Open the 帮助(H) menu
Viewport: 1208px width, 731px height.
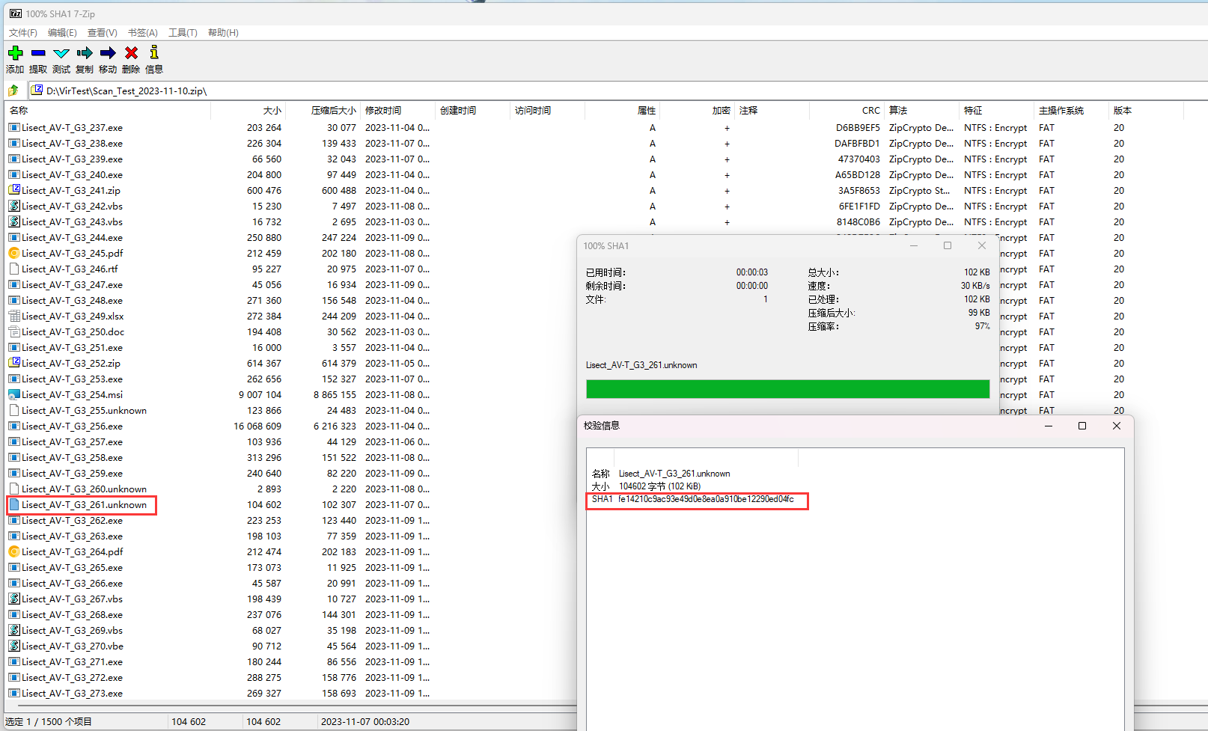223,33
